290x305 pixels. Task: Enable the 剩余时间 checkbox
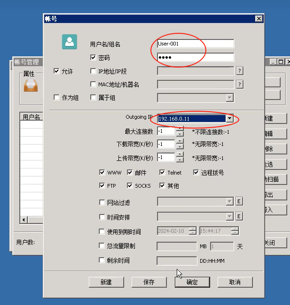tap(102, 260)
